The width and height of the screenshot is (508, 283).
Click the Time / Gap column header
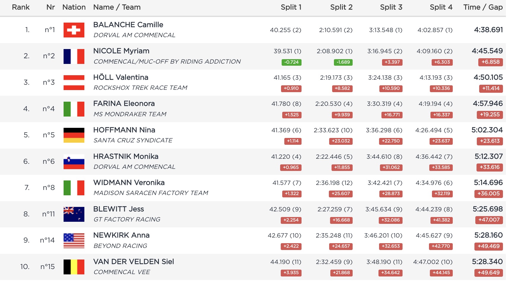pyautogui.click(x=483, y=7)
